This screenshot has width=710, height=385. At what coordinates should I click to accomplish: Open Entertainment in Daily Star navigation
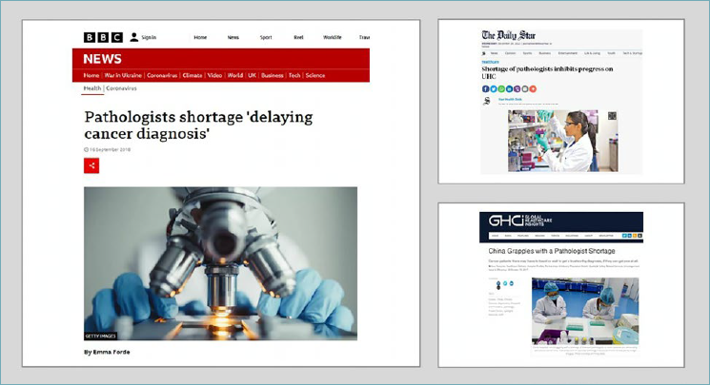tap(568, 53)
